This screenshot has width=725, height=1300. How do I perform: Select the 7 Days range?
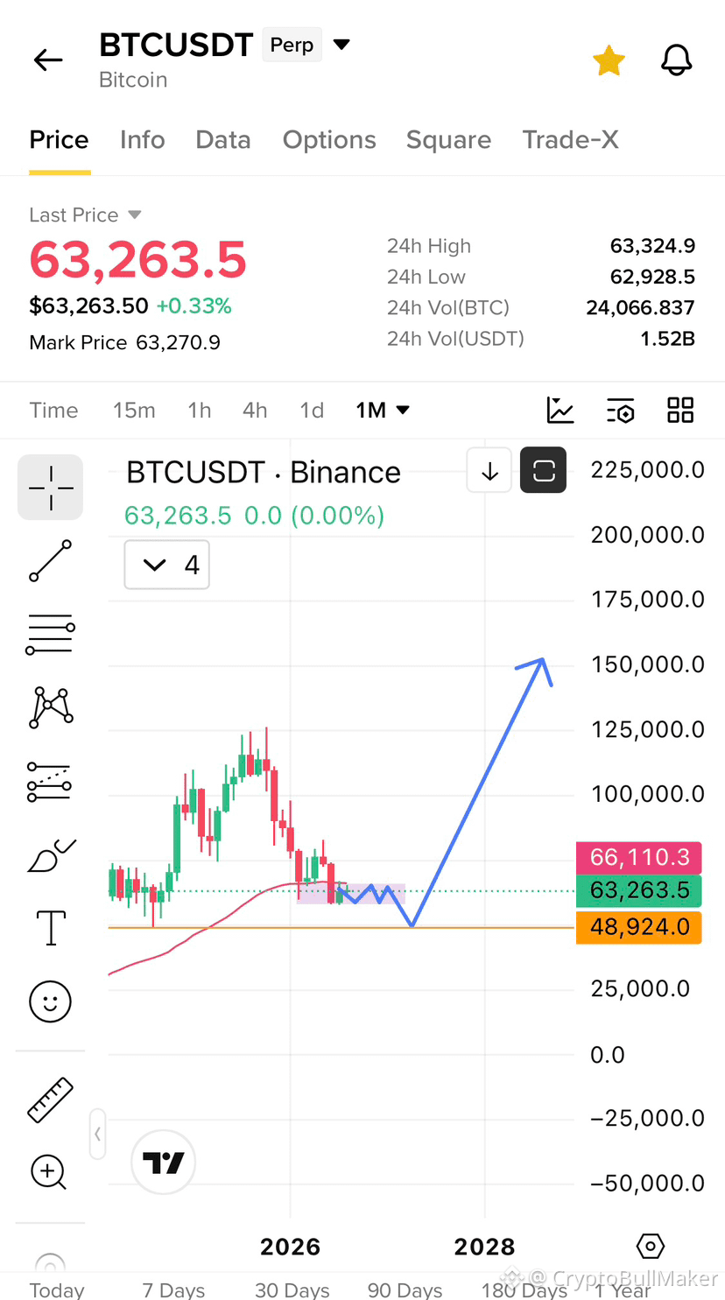[173, 1289]
